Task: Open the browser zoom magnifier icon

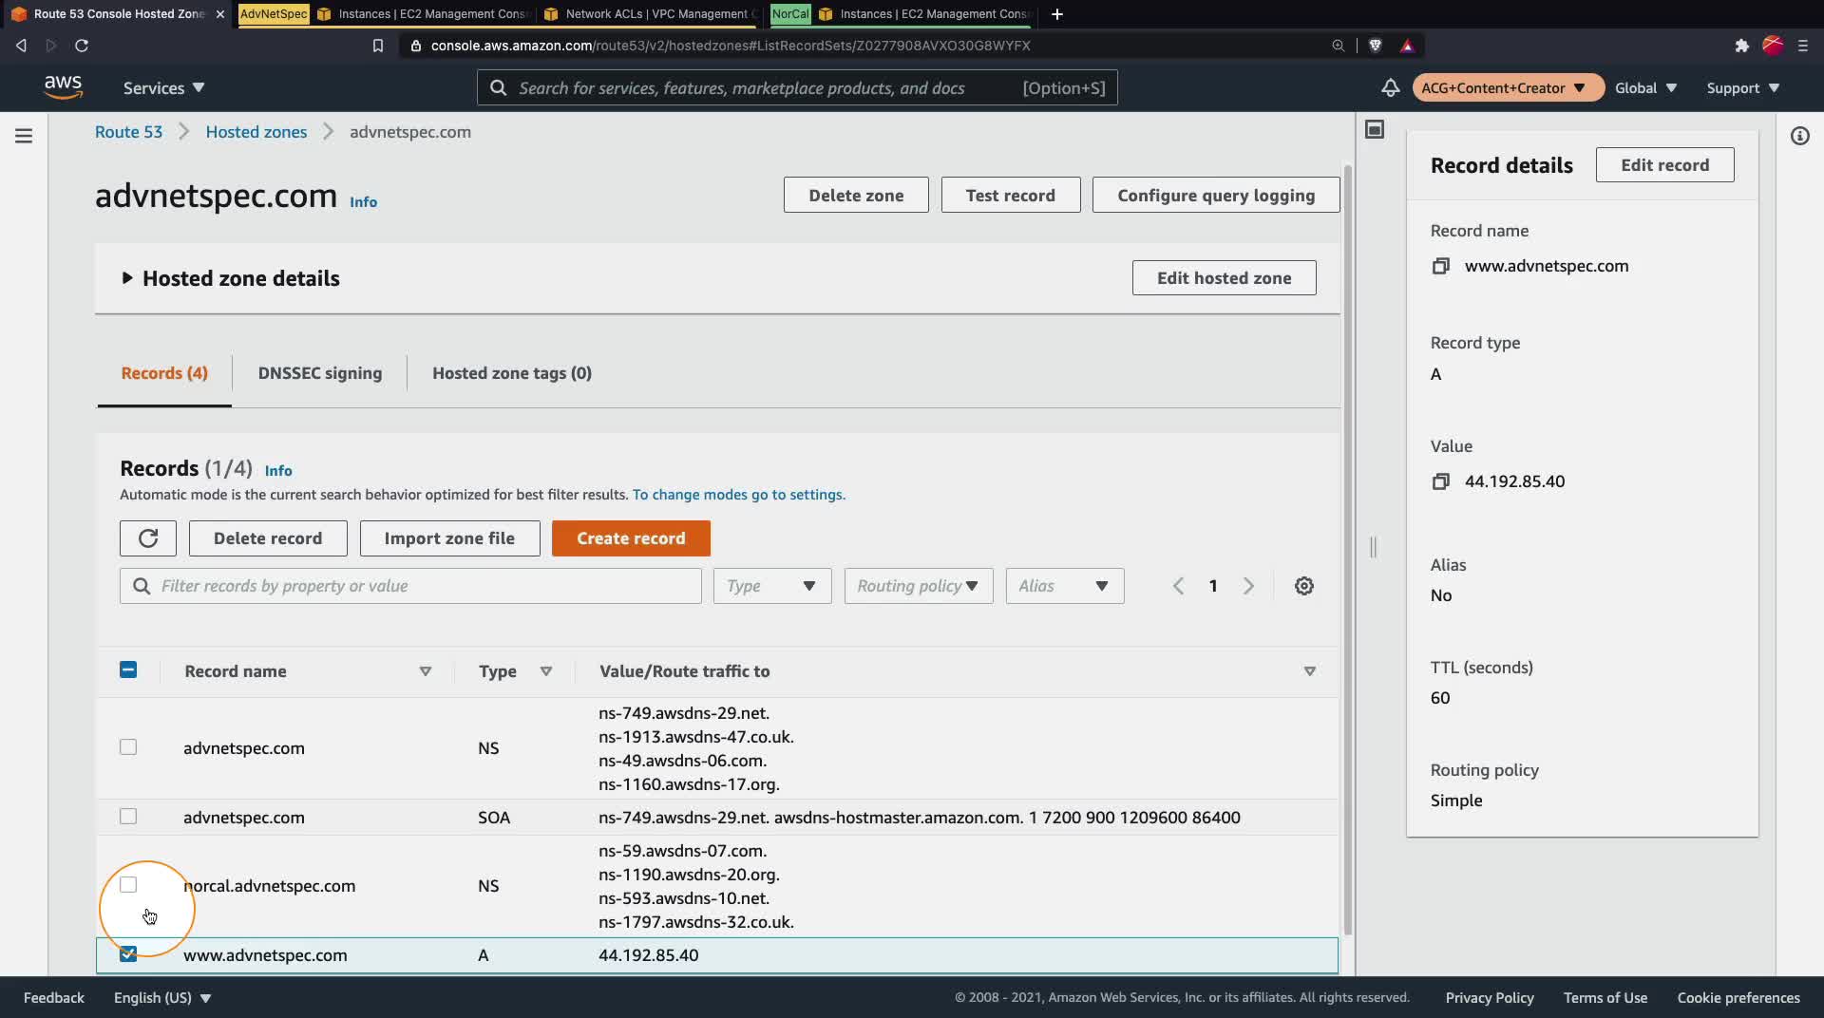Action: coord(1339,46)
